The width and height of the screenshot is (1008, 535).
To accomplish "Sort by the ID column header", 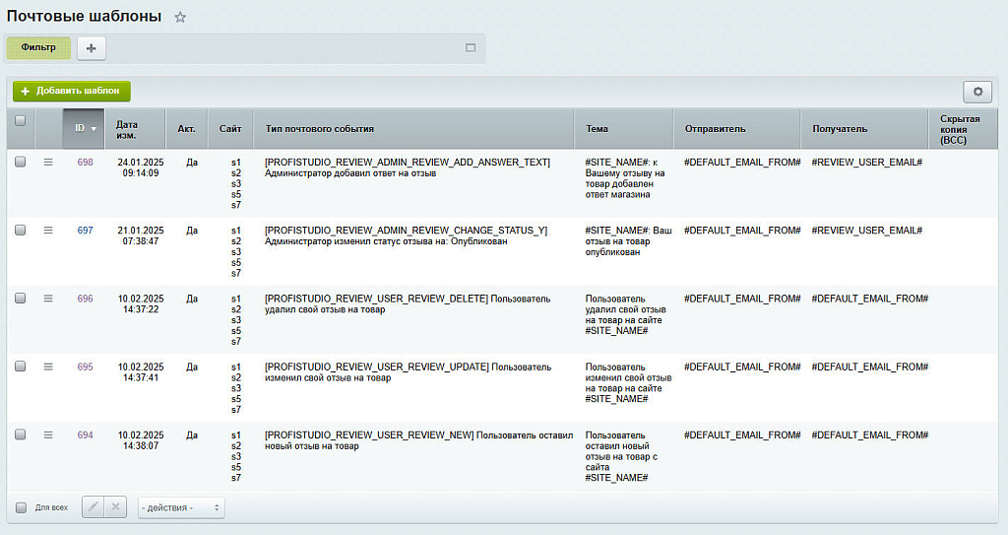I will pos(84,128).
